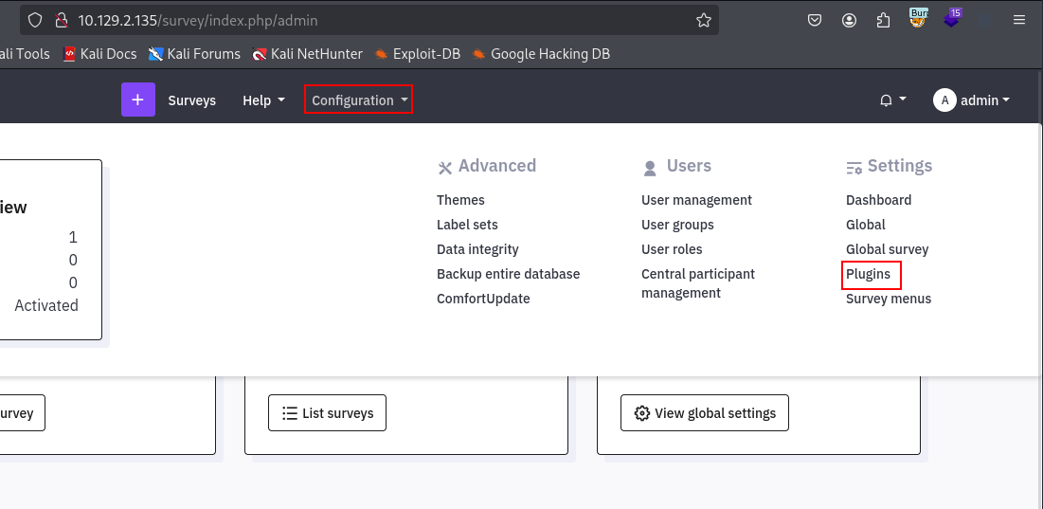The image size is (1043, 509).
Task: Open the Surveys menu item
Action: 192,100
